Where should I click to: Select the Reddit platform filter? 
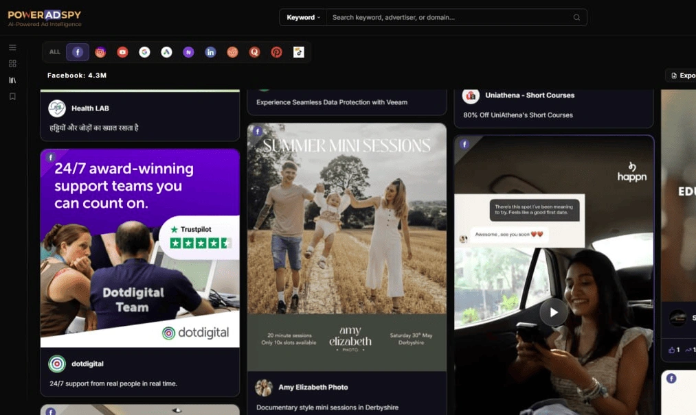pyautogui.click(x=233, y=52)
